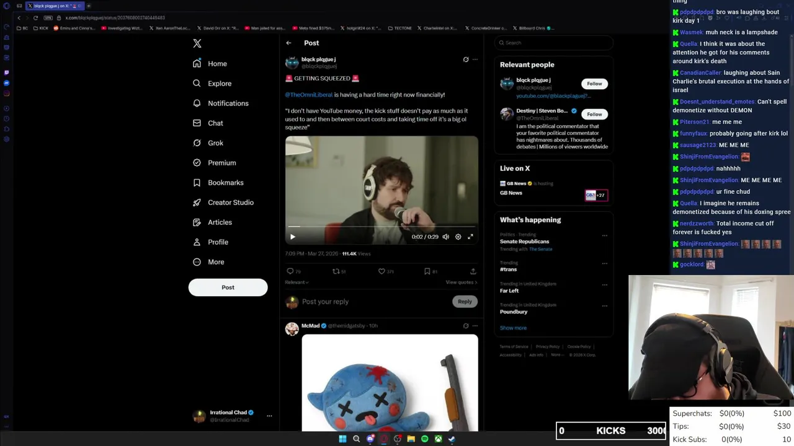
Task: Click the share icon on the post
Action: [x=473, y=271]
